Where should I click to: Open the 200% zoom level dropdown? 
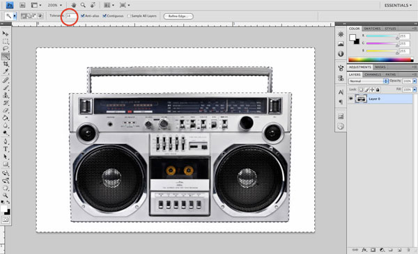(54, 5)
